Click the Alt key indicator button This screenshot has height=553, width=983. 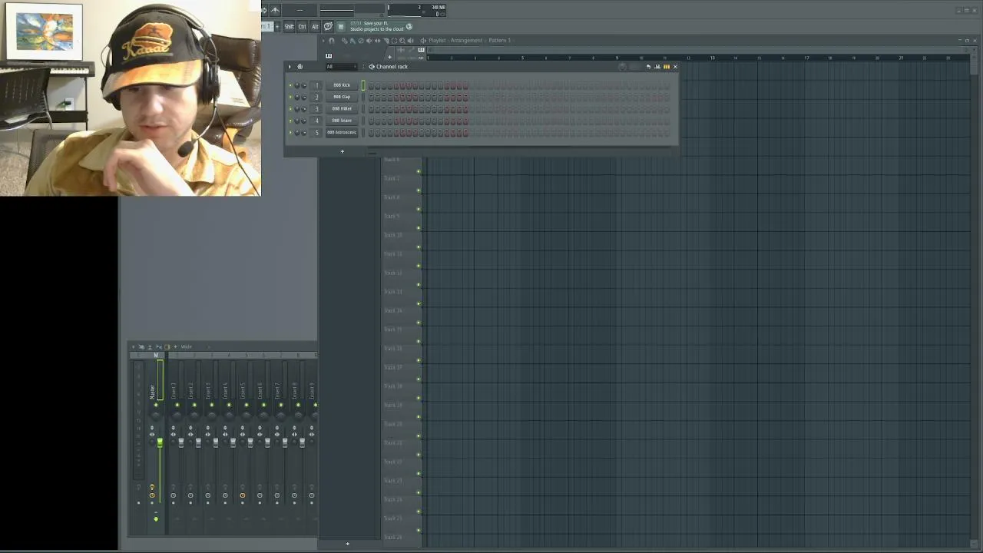(315, 27)
